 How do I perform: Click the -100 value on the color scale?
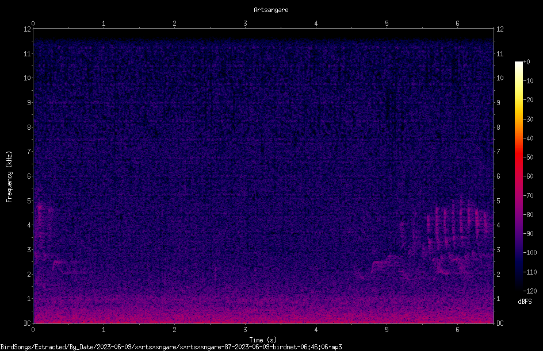(530, 253)
